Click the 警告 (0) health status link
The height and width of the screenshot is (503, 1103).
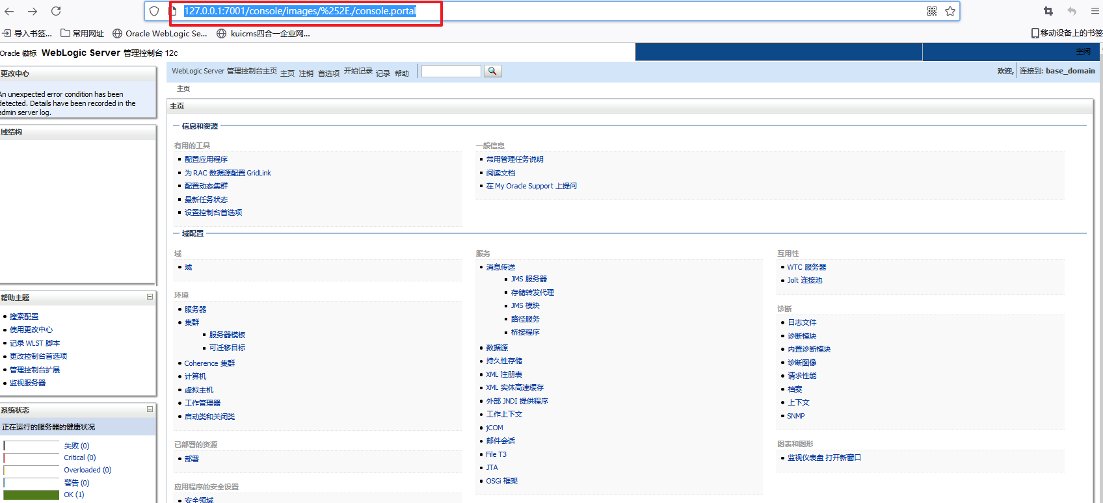(x=77, y=483)
